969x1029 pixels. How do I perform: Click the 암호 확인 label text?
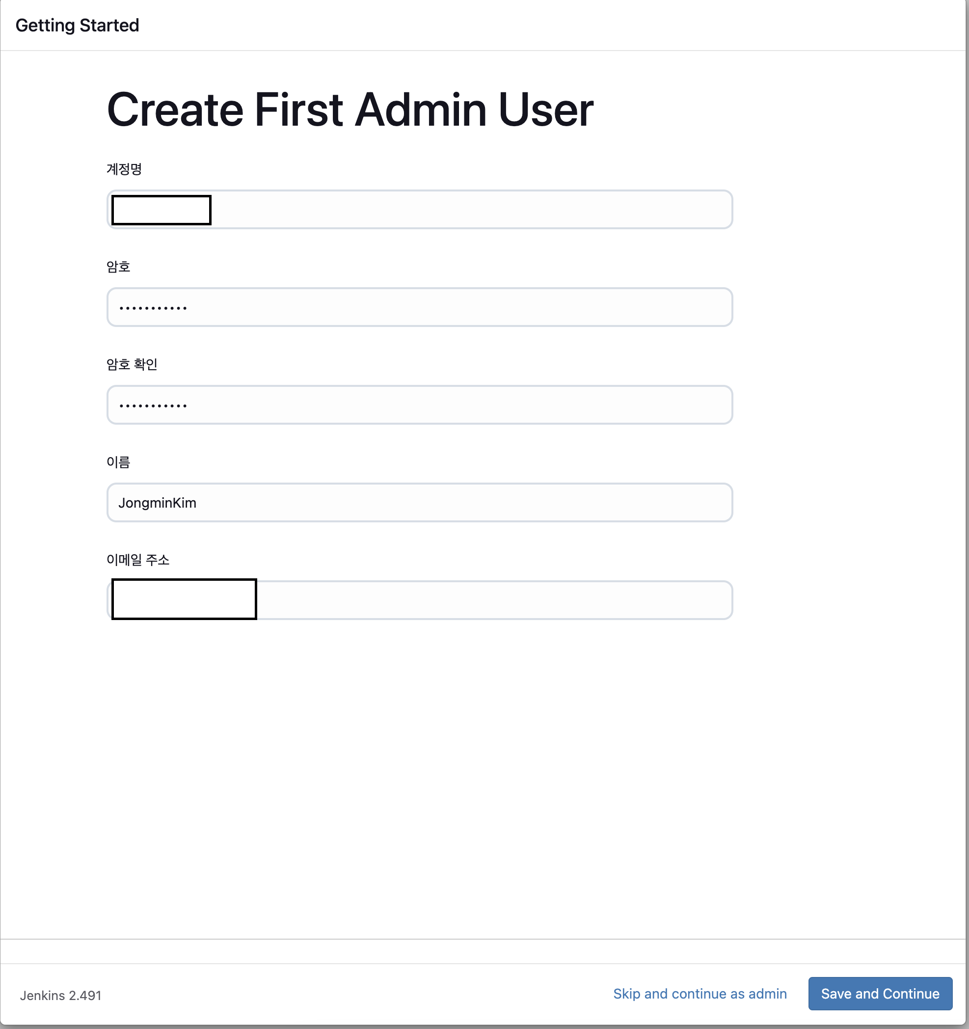pos(132,364)
